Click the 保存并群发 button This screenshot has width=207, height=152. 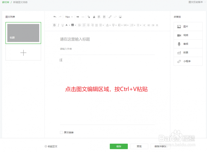point(160,146)
